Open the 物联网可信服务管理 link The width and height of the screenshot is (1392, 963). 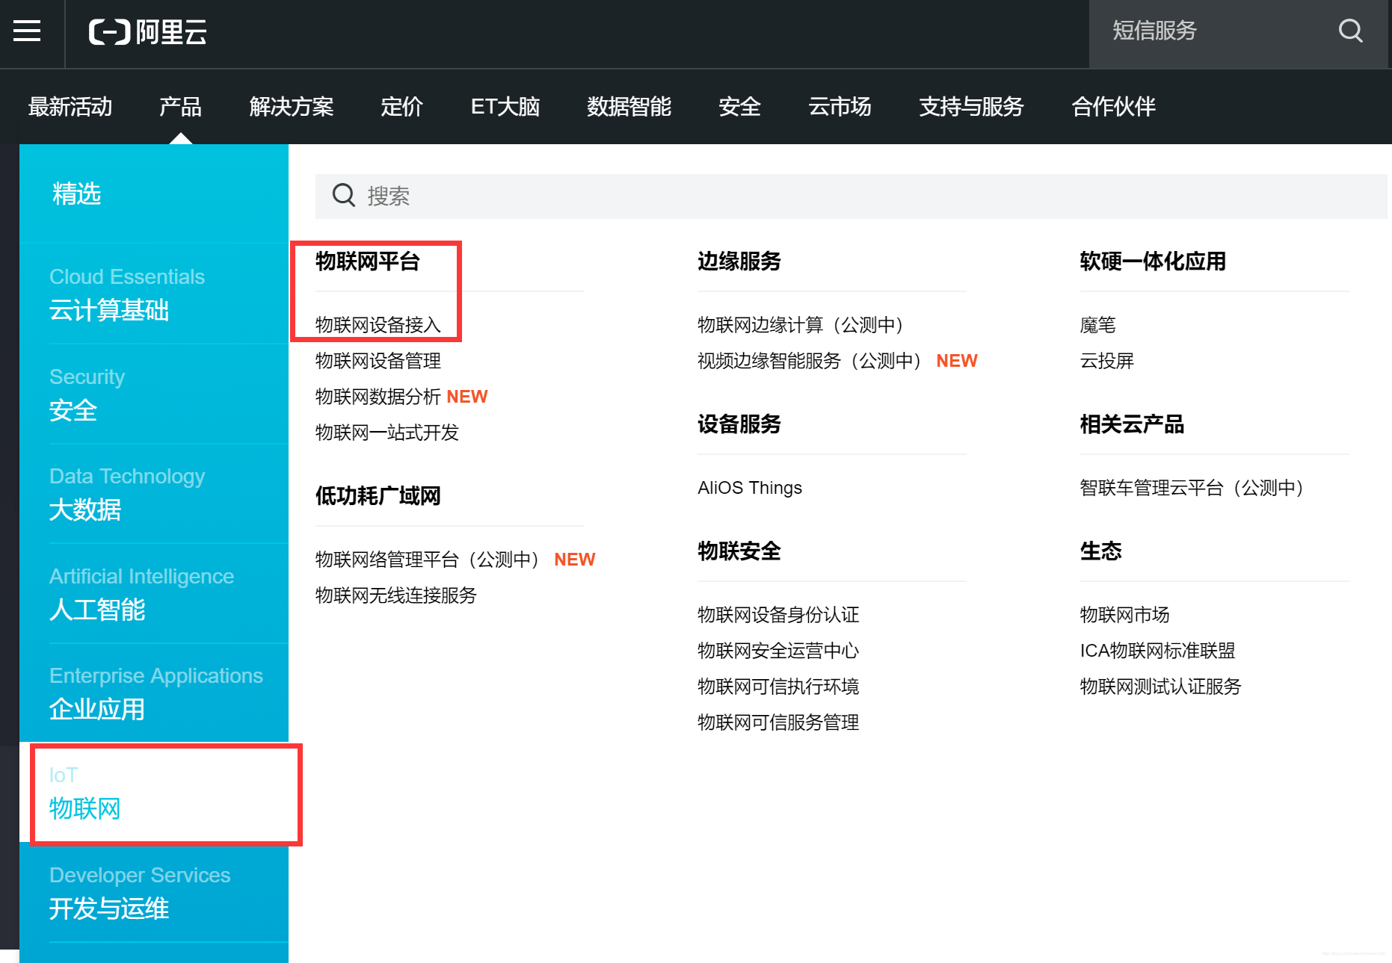(x=778, y=722)
